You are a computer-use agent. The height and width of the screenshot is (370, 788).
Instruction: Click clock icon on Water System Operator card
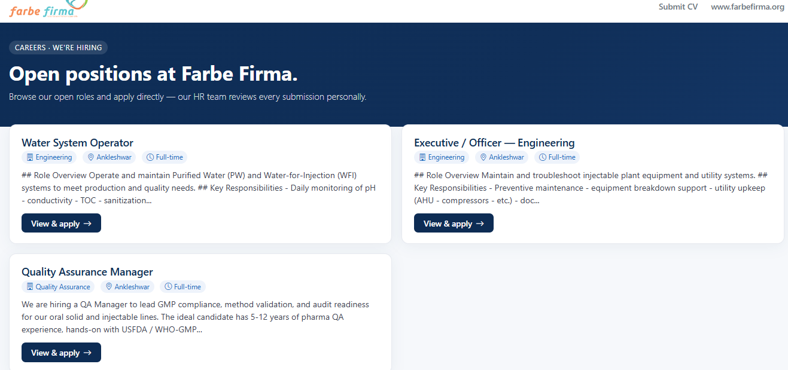pos(150,157)
